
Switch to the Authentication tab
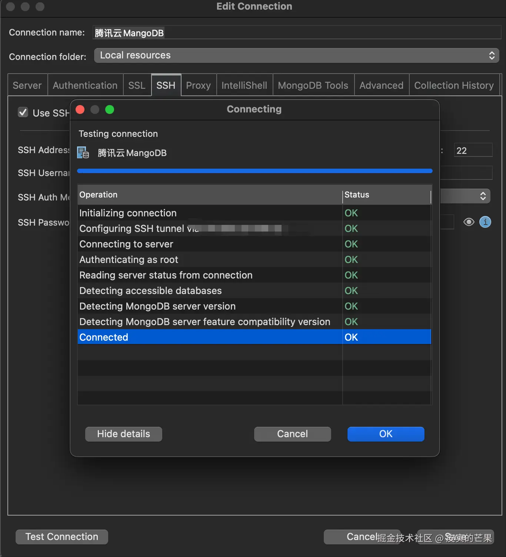[x=85, y=85]
